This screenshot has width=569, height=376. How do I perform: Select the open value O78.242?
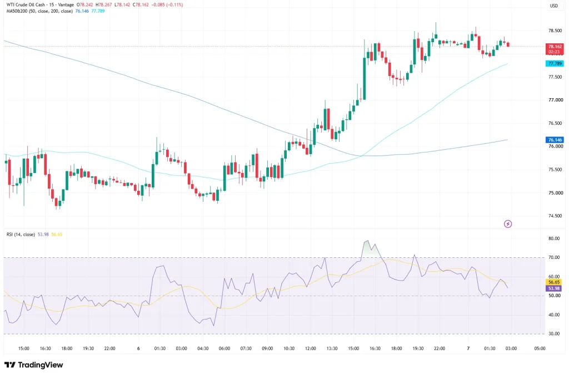coord(84,4)
